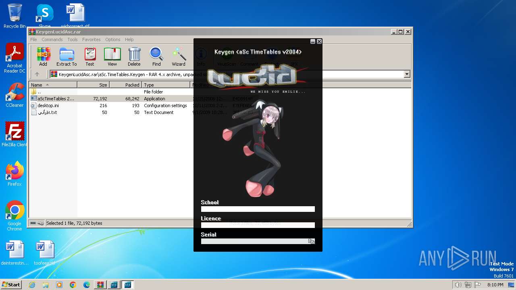Viewport: 516px width, 290px height.
Task: Switch to WinRAR from the taskbar
Action: [100, 285]
